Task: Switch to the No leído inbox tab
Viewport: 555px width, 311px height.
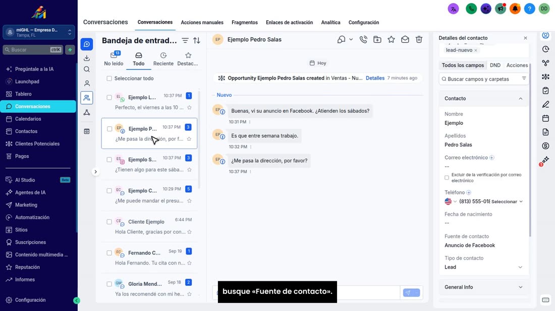Action: 114,59
